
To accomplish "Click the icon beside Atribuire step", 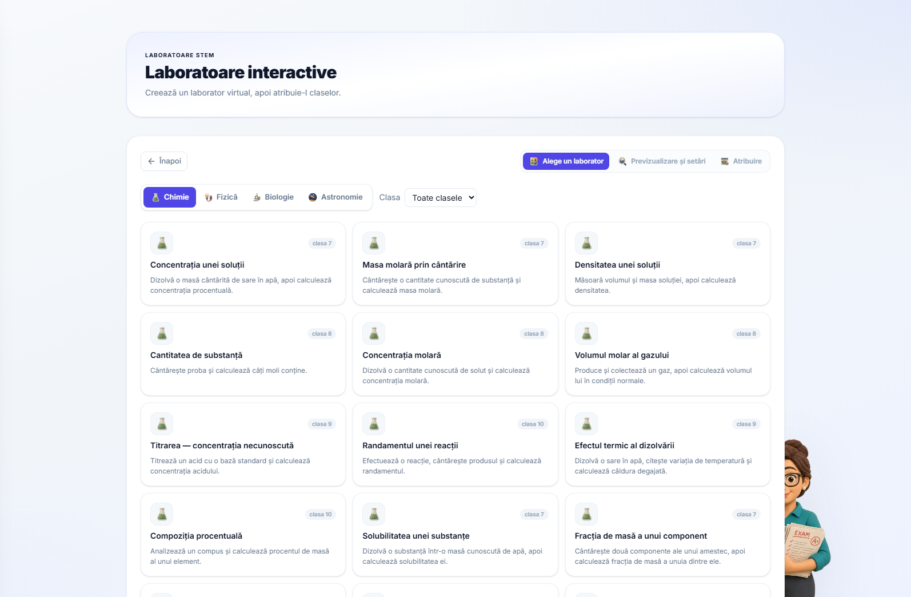I will [x=725, y=161].
